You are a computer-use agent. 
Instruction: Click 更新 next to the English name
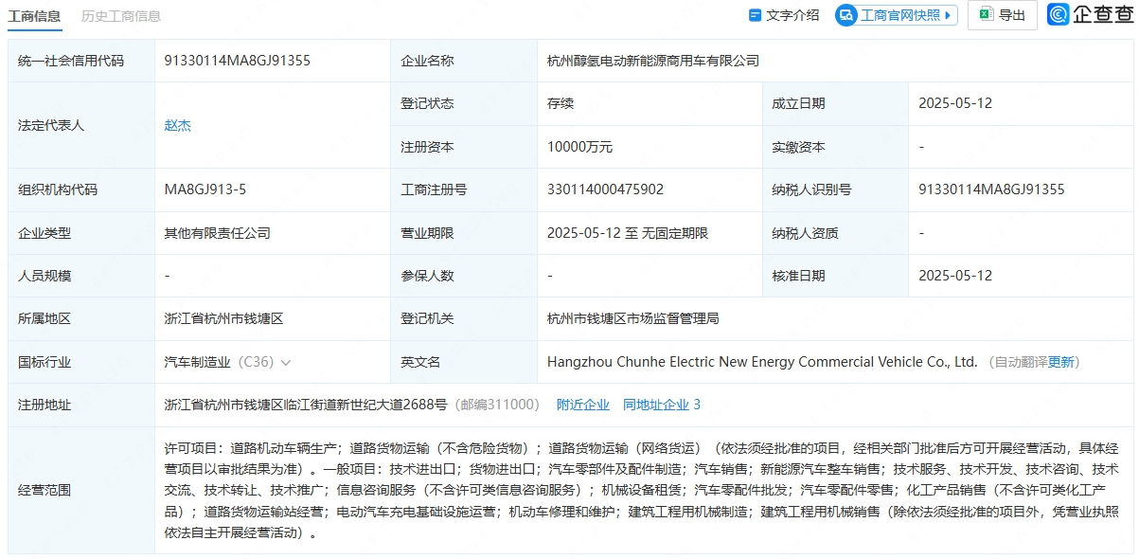pos(1061,362)
